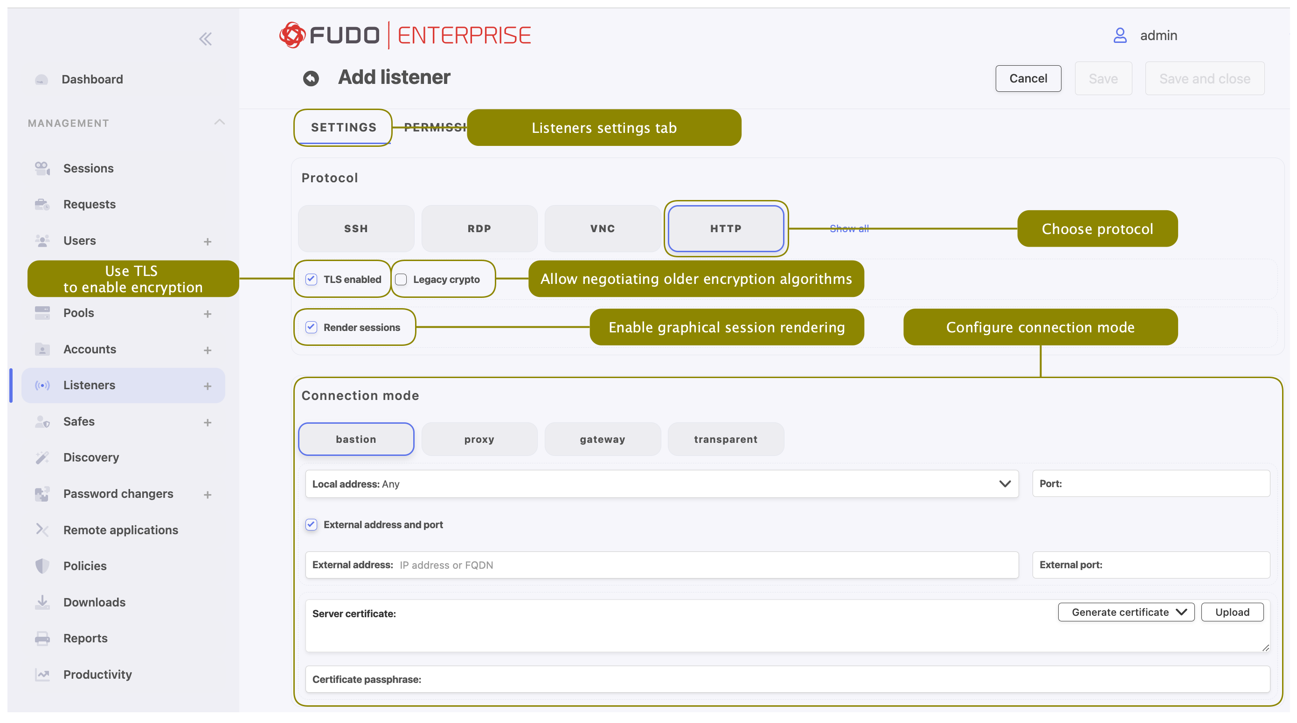The image size is (1297, 723).
Task: Open admin user profile icon
Action: point(1119,35)
